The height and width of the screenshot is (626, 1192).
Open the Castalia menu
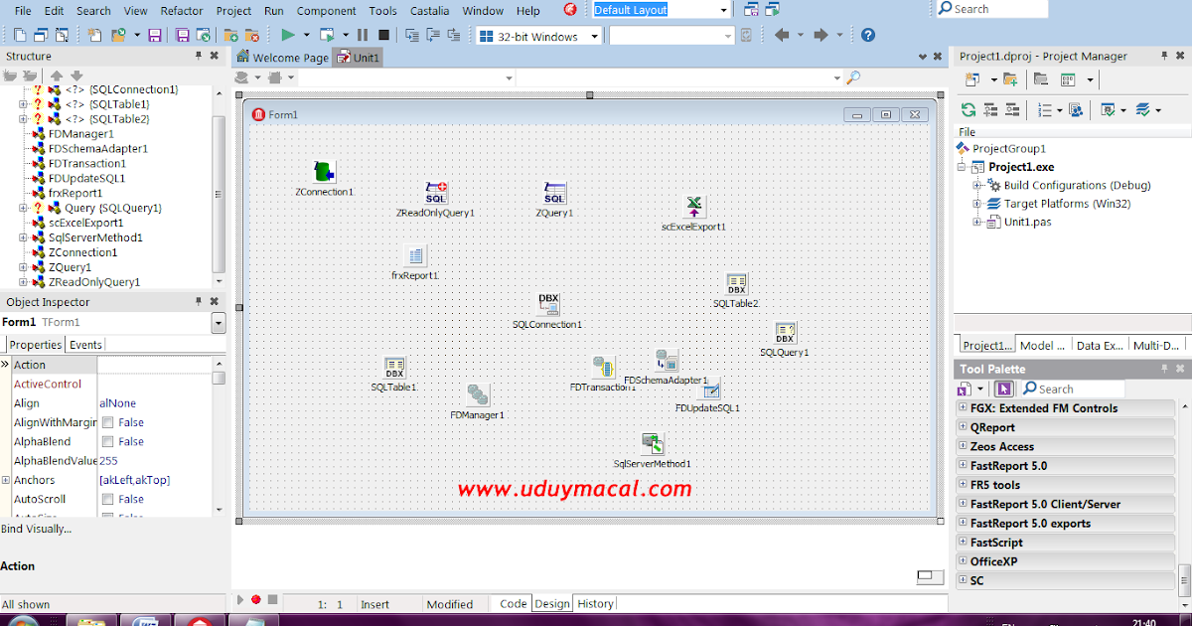click(428, 11)
